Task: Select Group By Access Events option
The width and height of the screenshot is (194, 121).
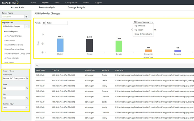Action: [x=143, y=34]
